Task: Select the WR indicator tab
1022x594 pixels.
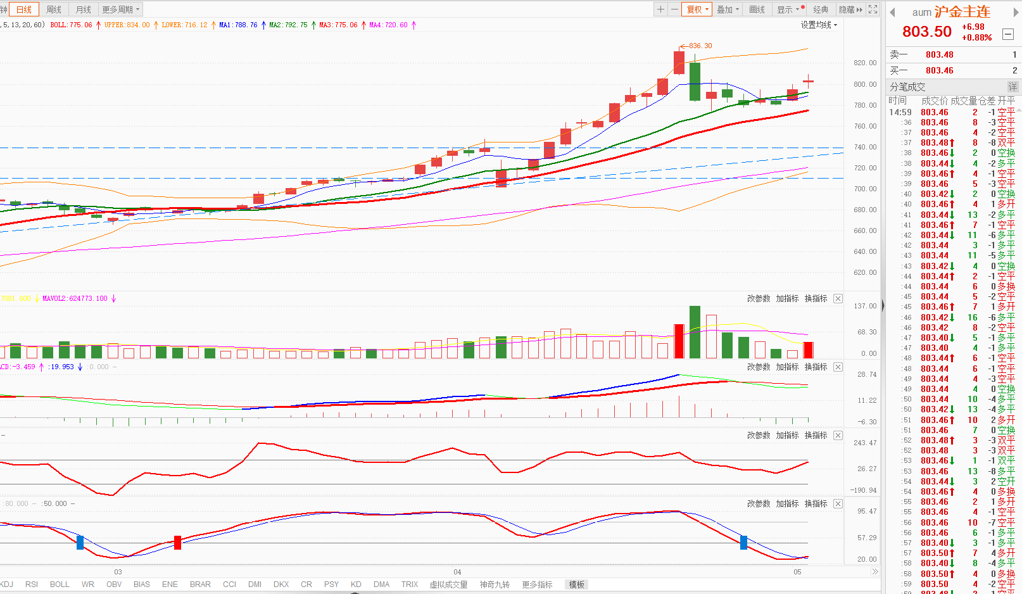Action: click(87, 585)
